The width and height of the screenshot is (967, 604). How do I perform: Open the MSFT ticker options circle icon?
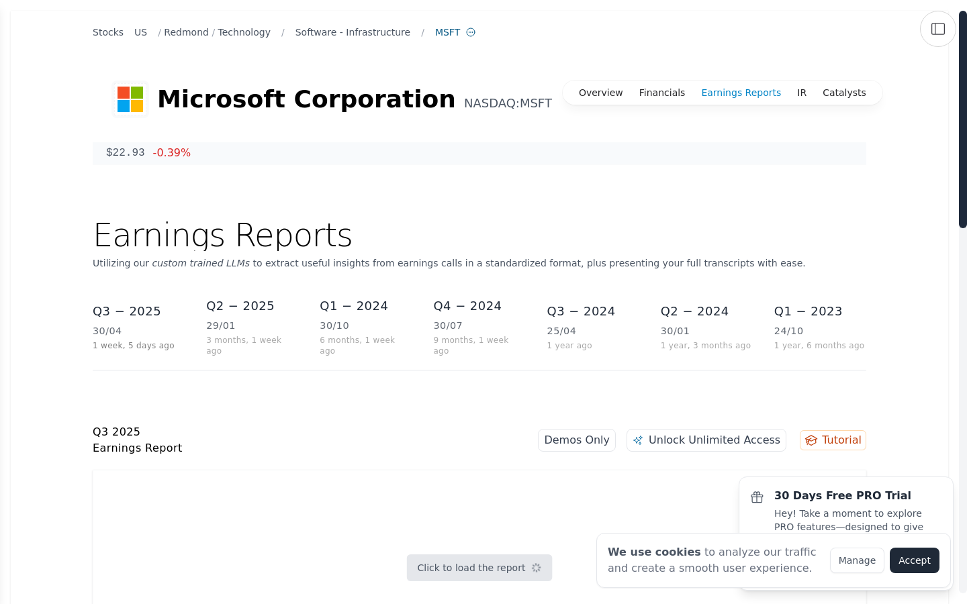coord(471,32)
